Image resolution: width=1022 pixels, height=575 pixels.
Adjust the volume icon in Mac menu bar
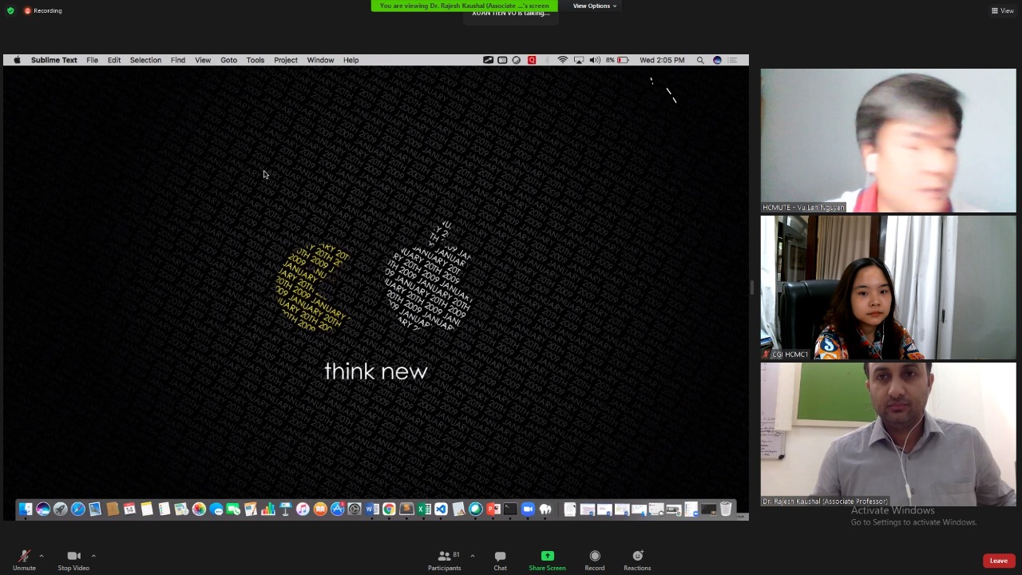[595, 60]
